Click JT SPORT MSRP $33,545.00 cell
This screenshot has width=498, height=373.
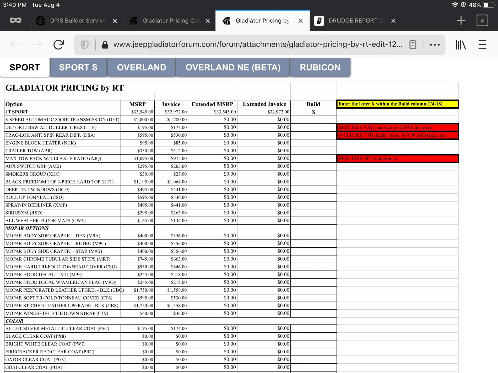tap(138, 112)
